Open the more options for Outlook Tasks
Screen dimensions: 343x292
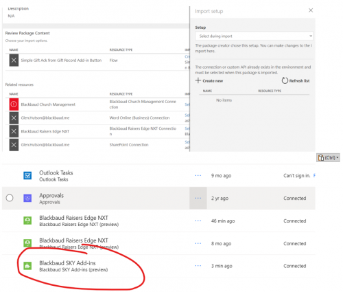tap(198, 176)
